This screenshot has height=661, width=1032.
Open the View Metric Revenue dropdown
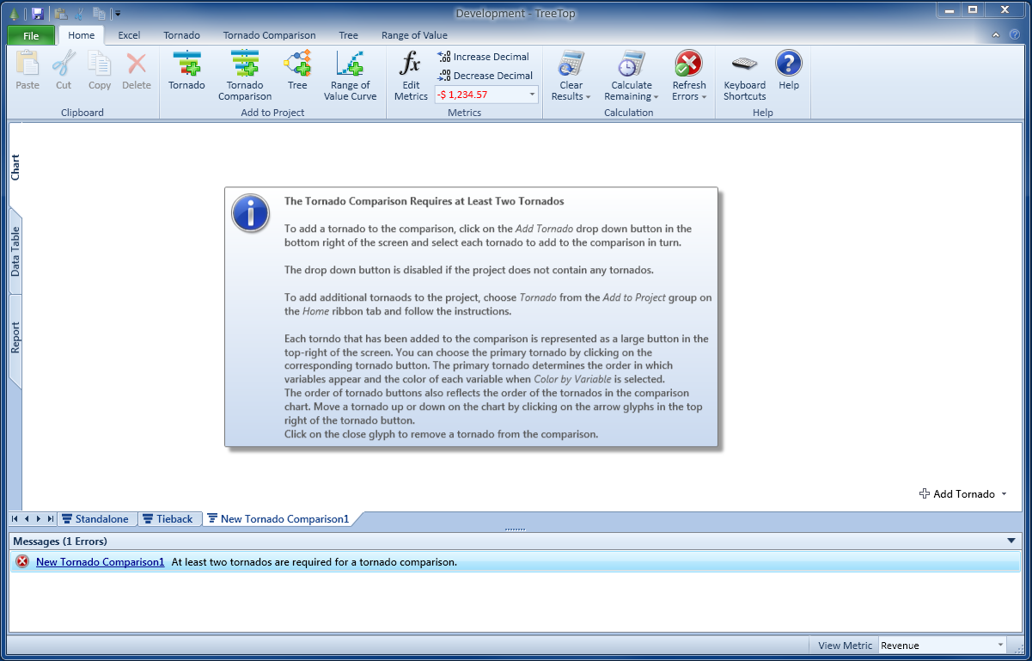(x=1000, y=646)
